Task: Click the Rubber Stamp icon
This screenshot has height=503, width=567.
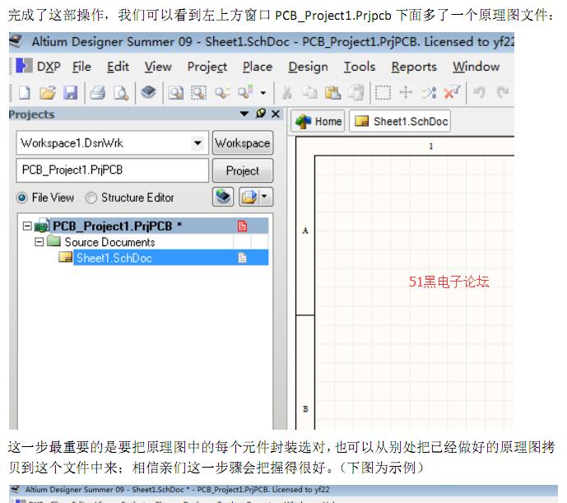Action: 356,92
